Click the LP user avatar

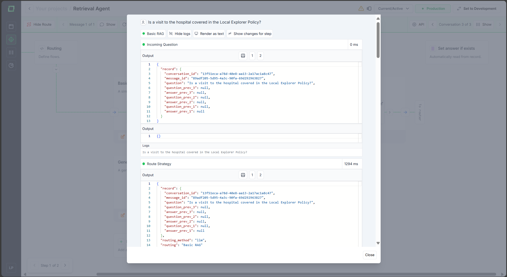click(11, 268)
